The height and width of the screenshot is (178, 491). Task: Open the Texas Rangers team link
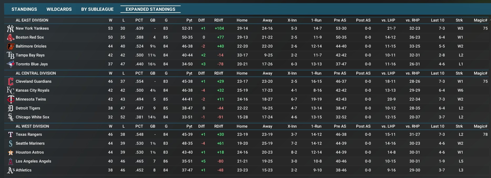29,134
